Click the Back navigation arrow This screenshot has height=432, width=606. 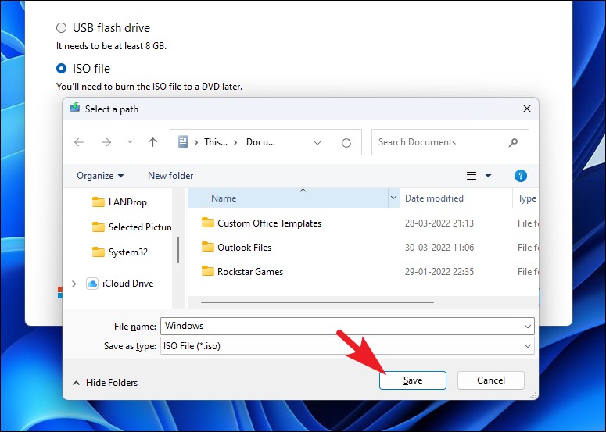[x=79, y=142]
